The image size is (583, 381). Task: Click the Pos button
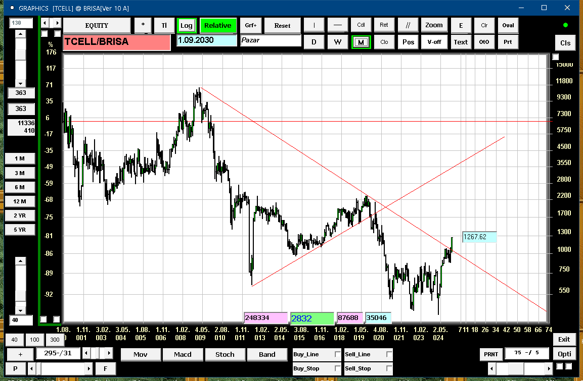[x=408, y=42]
